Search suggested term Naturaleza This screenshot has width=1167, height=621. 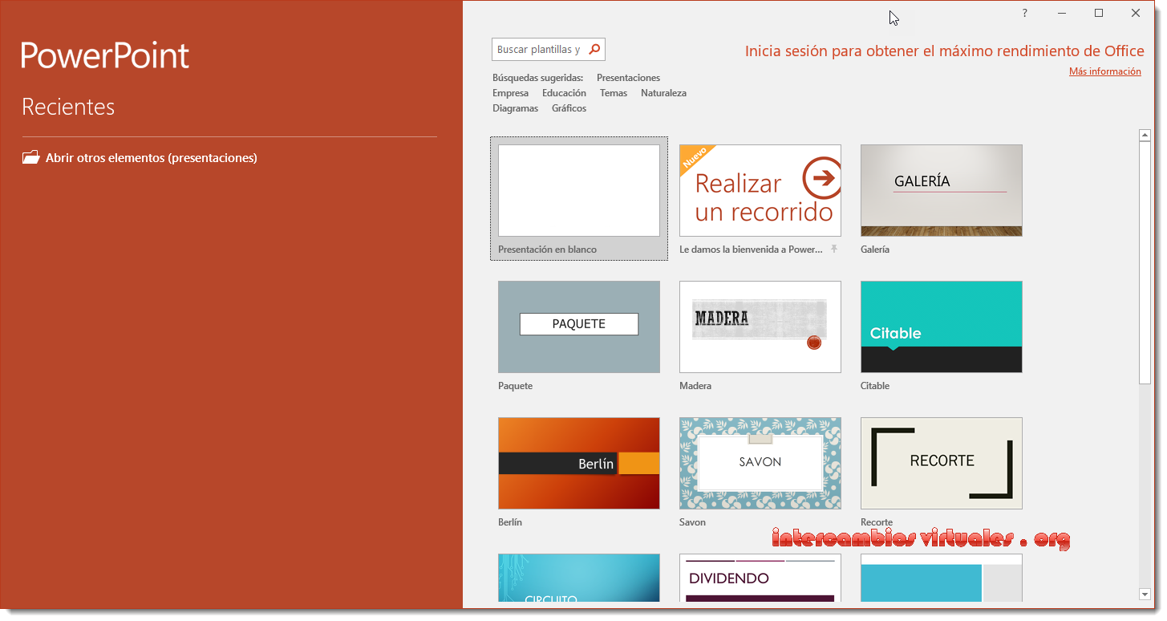click(663, 93)
